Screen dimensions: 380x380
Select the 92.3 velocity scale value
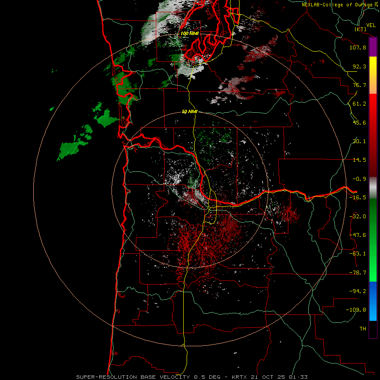point(359,66)
